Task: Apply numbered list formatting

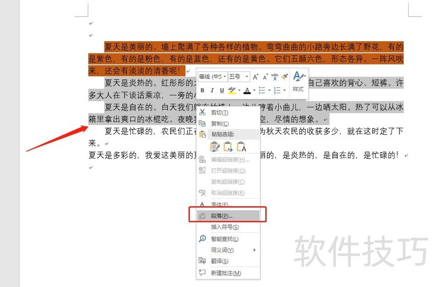Action: (277, 90)
